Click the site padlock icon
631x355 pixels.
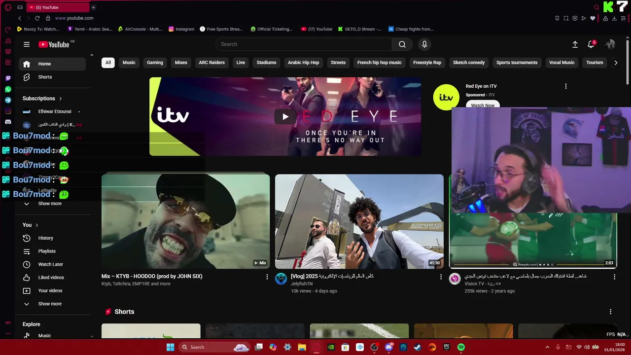(48, 18)
